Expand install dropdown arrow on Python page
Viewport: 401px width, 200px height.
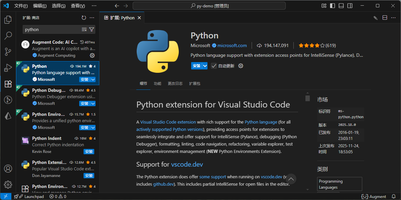[x=205, y=66]
